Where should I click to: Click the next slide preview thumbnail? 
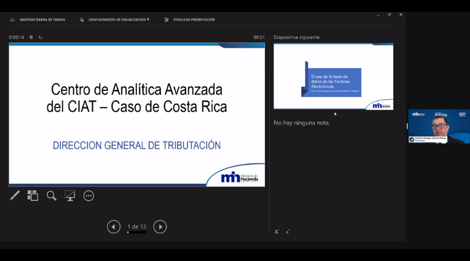pyautogui.click(x=333, y=76)
